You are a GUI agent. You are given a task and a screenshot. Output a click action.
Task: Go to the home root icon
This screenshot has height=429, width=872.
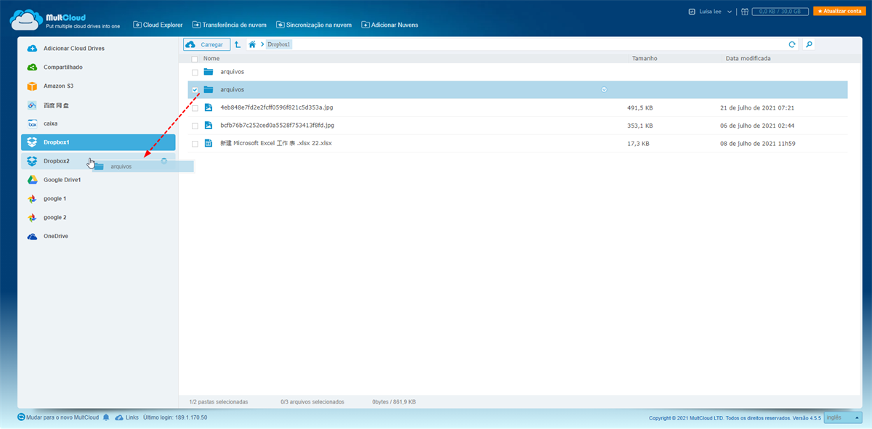[x=252, y=44]
